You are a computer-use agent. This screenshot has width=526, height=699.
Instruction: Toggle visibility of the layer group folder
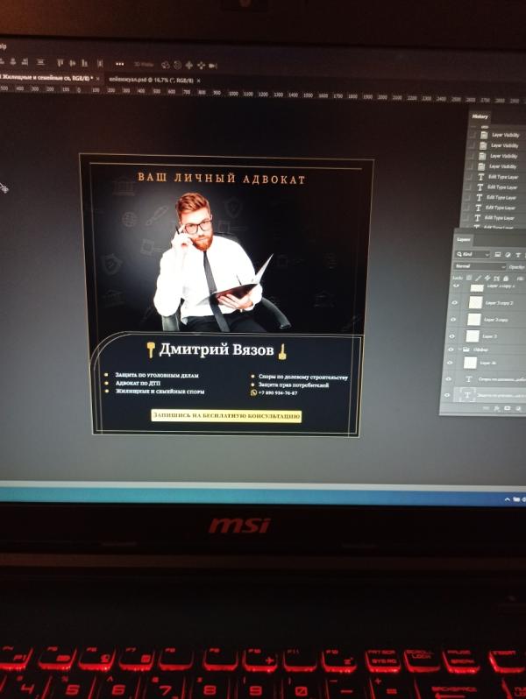click(x=451, y=350)
